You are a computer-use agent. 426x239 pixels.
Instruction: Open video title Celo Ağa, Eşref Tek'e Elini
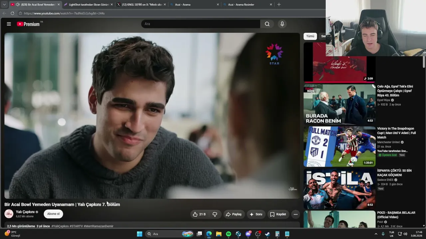pos(395,91)
